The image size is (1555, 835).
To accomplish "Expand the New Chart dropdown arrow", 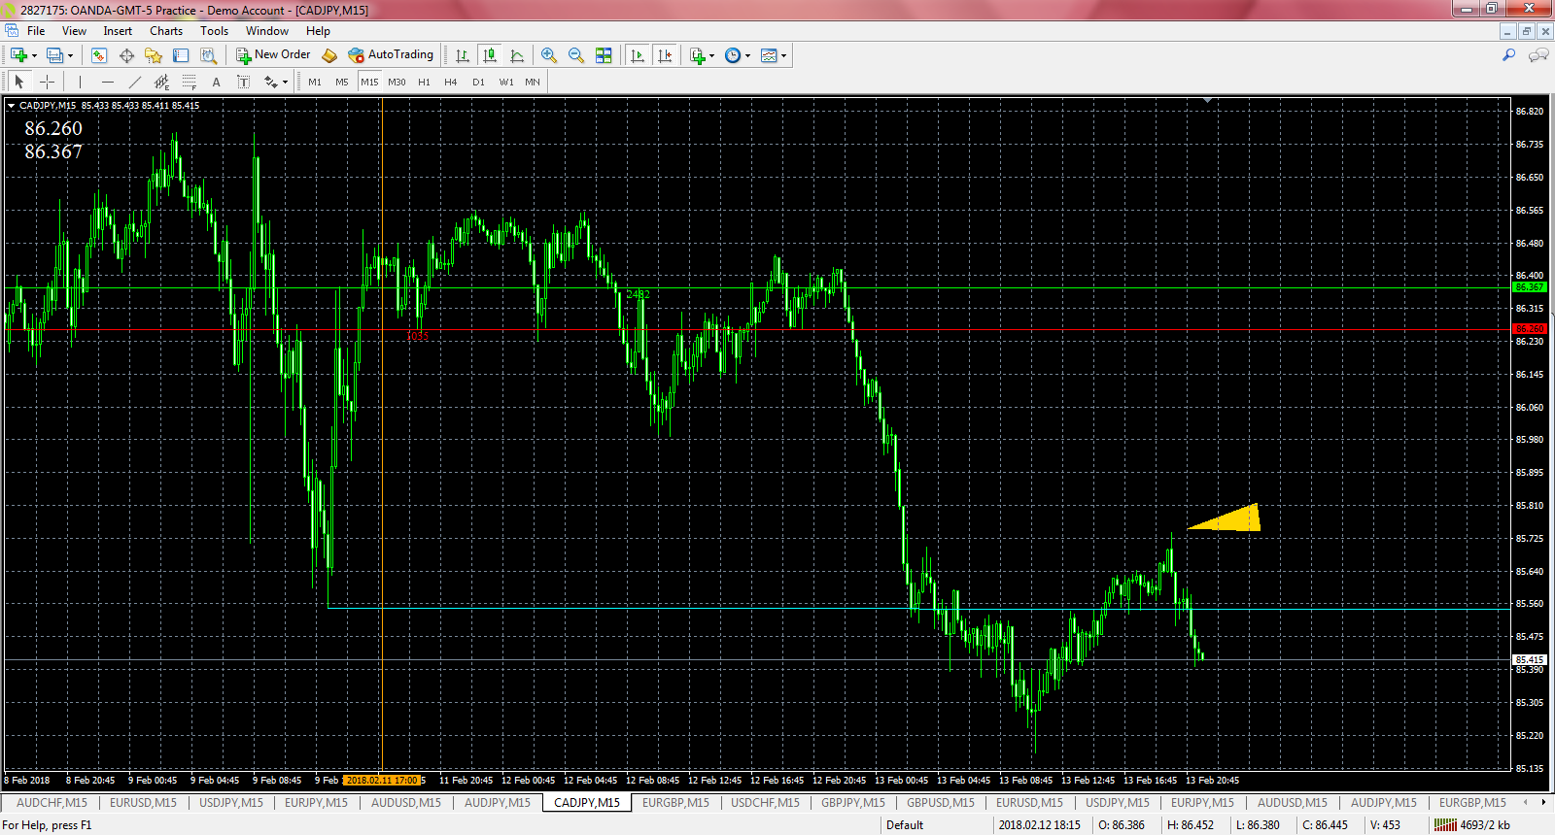I will point(34,55).
